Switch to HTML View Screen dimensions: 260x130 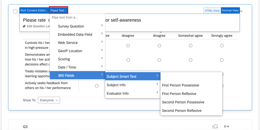tap(212, 11)
